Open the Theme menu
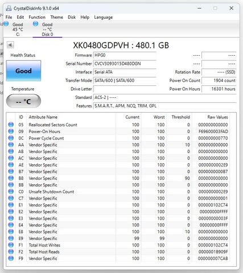This screenshot has width=243, height=273. coord(56,17)
